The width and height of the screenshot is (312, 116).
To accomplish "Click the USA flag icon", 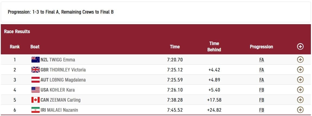I will (x=35, y=90).
